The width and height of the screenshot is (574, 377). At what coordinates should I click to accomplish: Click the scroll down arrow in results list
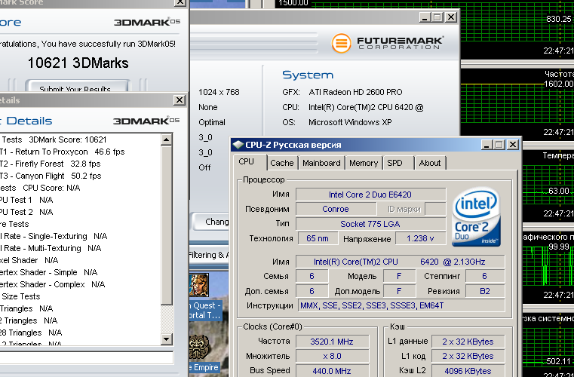(x=167, y=339)
